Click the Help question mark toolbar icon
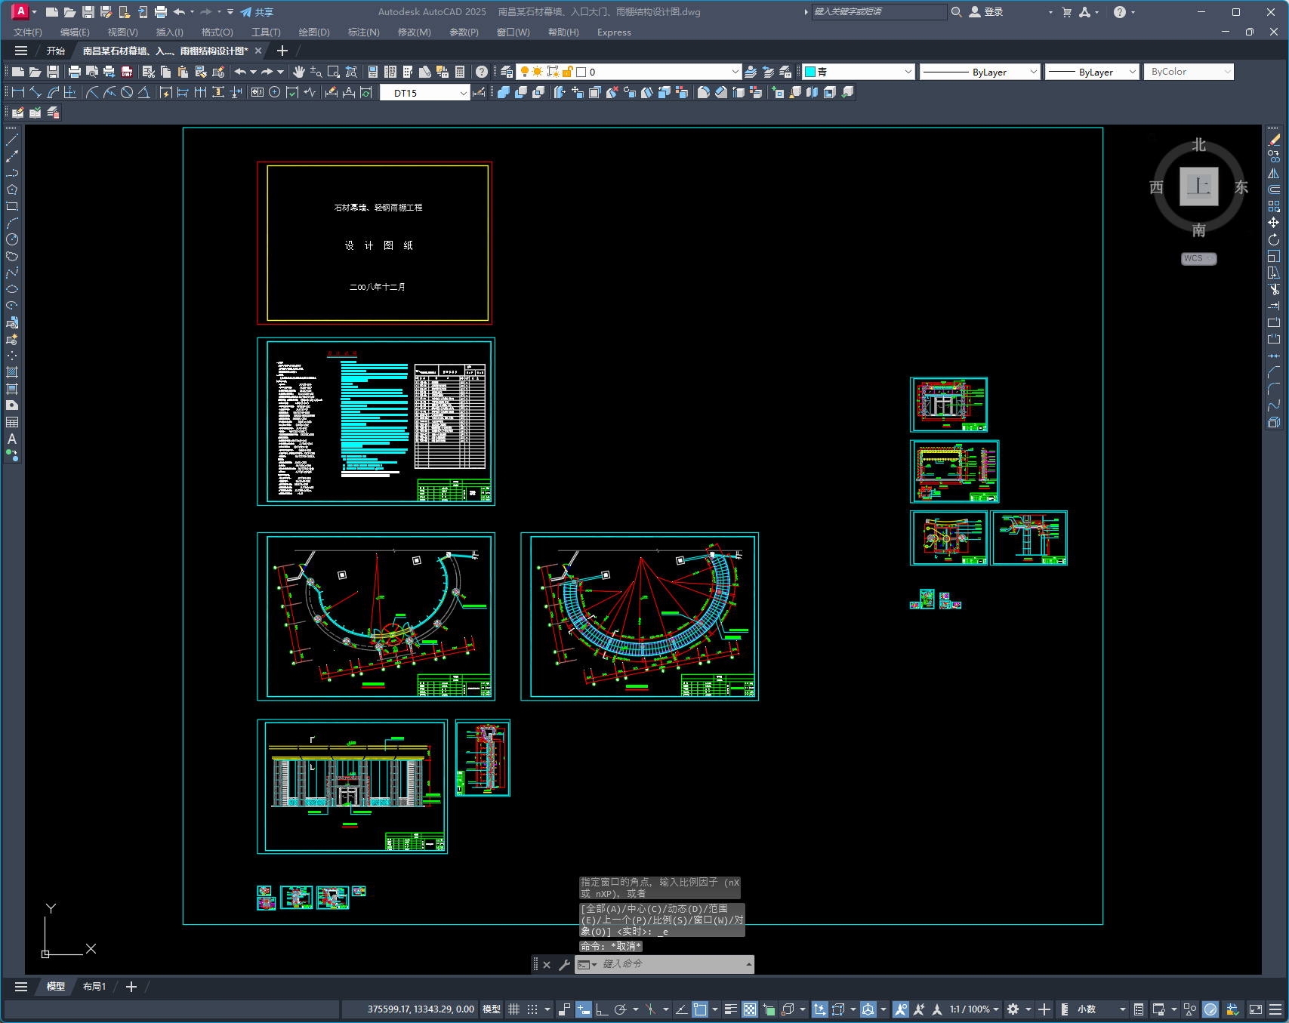Viewport: 1289px width, 1023px height. point(482,72)
